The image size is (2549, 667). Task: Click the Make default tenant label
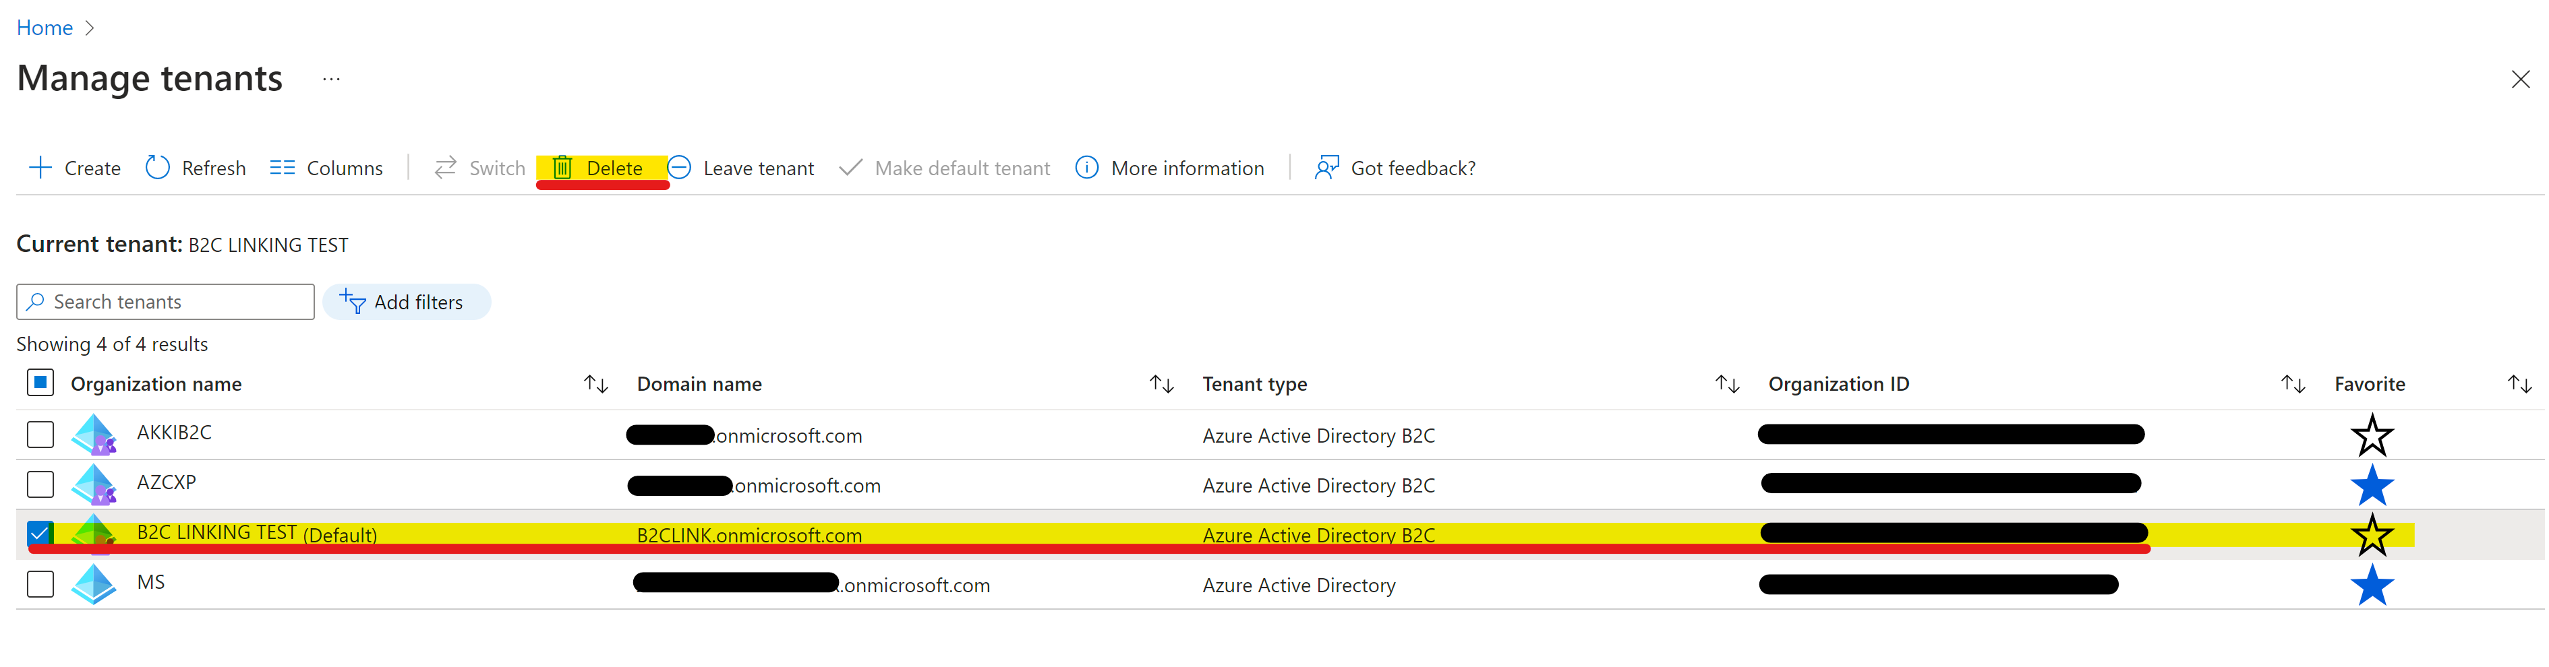(962, 169)
